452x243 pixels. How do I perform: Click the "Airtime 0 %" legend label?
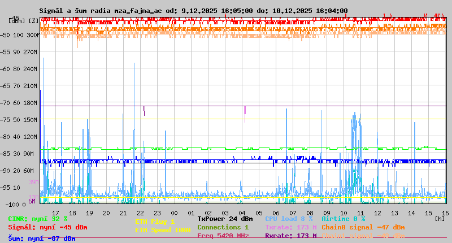[344, 219]
